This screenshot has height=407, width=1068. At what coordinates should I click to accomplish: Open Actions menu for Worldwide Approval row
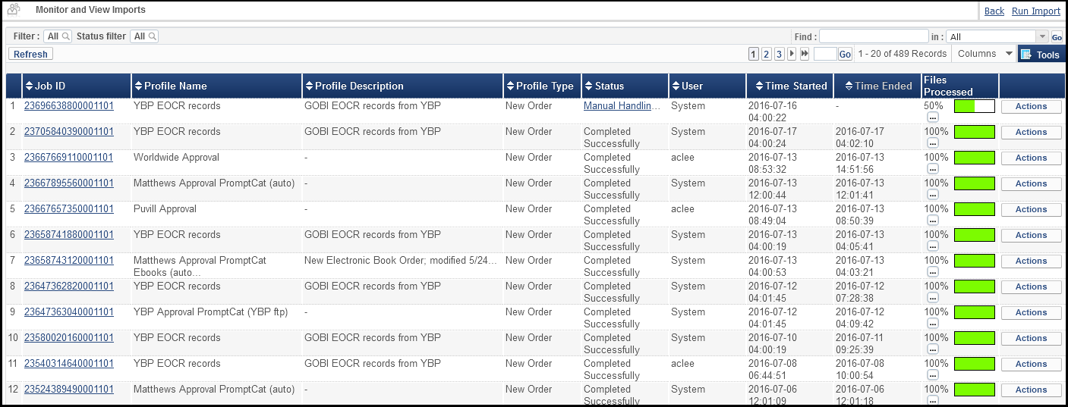click(1031, 158)
